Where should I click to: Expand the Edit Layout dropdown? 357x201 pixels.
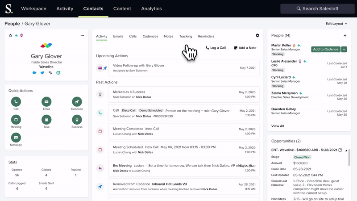(336, 24)
